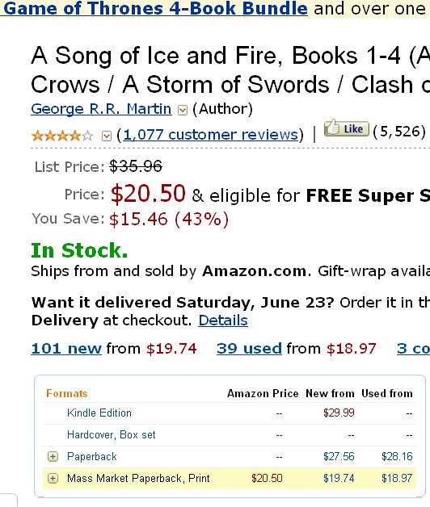430x507 pixels.
Task: Open the dropdown arrow beside George R.R. Martin
Action: point(183,111)
